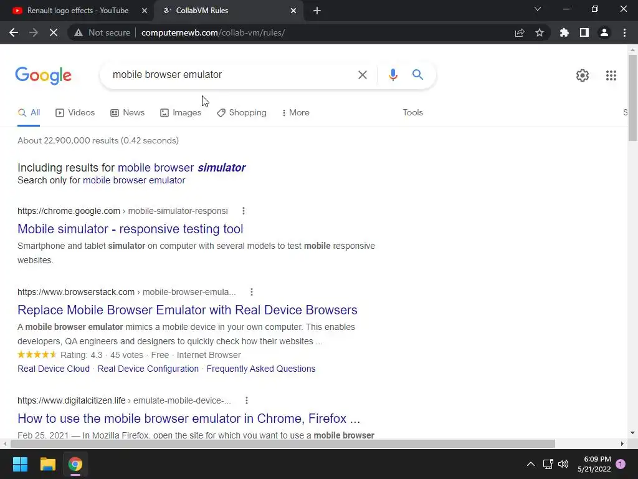Switch to Videos results
638x479 pixels.
tap(75, 113)
